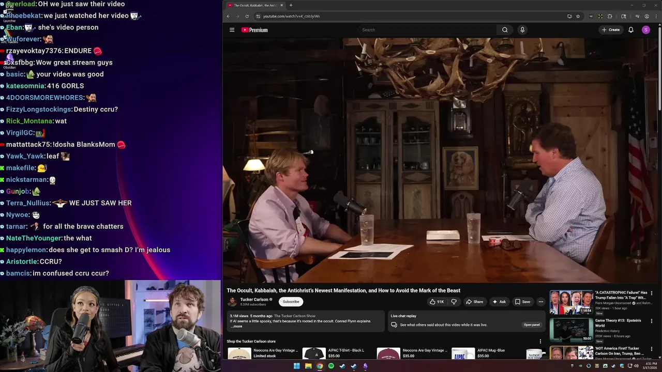
Task: Open 'NOT America First' video thumbnail
Action: tap(571, 353)
